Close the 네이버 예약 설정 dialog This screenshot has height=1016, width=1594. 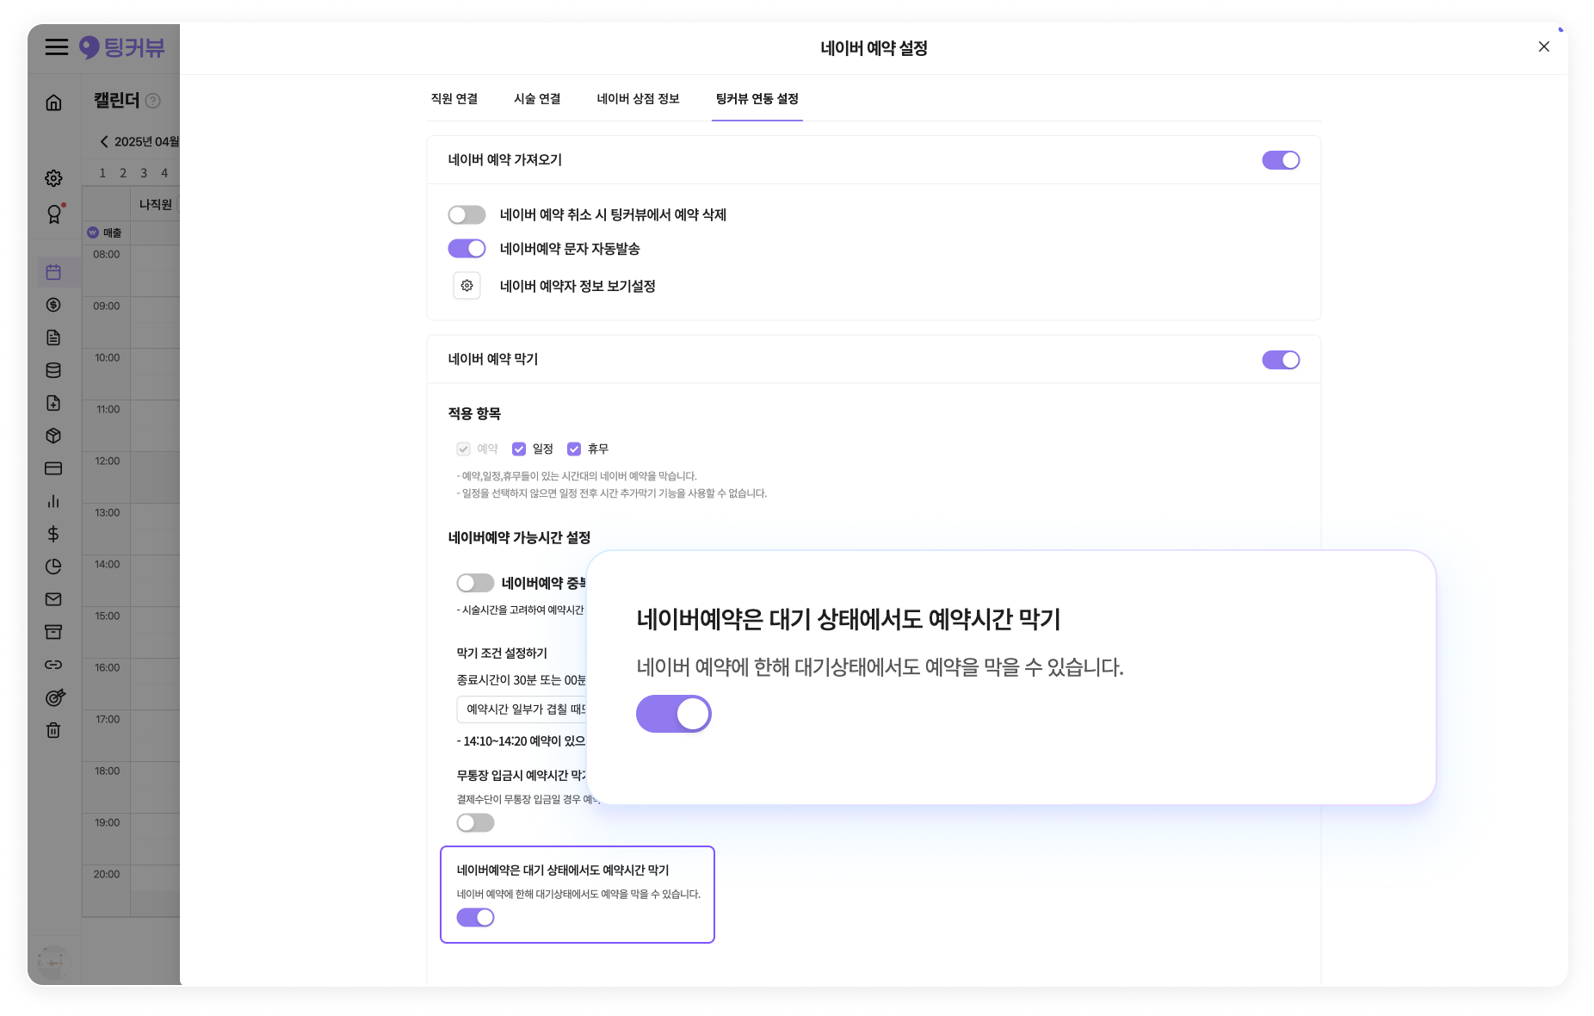(1544, 46)
